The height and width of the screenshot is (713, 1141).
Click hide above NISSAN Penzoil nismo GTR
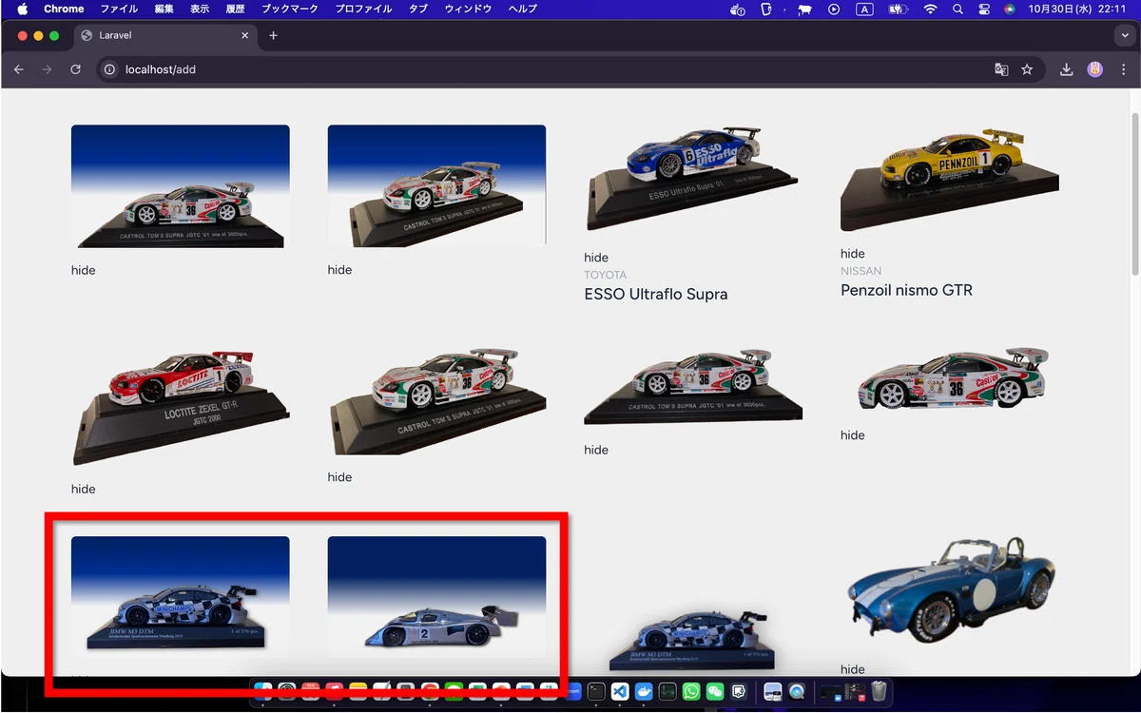(853, 254)
